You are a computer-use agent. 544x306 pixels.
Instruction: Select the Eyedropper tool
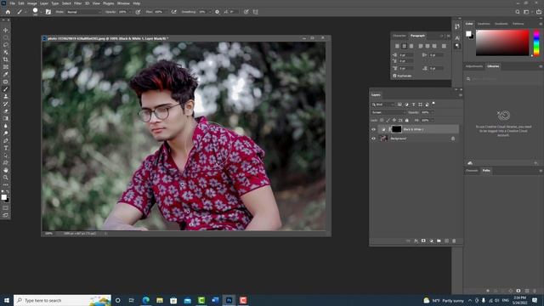[6, 74]
